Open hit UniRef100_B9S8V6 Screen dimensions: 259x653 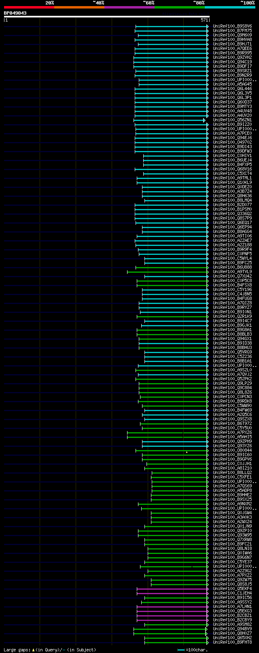tap(232, 26)
